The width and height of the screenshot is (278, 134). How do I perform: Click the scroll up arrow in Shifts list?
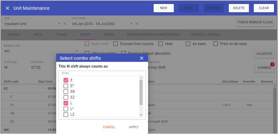click(x=141, y=78)
